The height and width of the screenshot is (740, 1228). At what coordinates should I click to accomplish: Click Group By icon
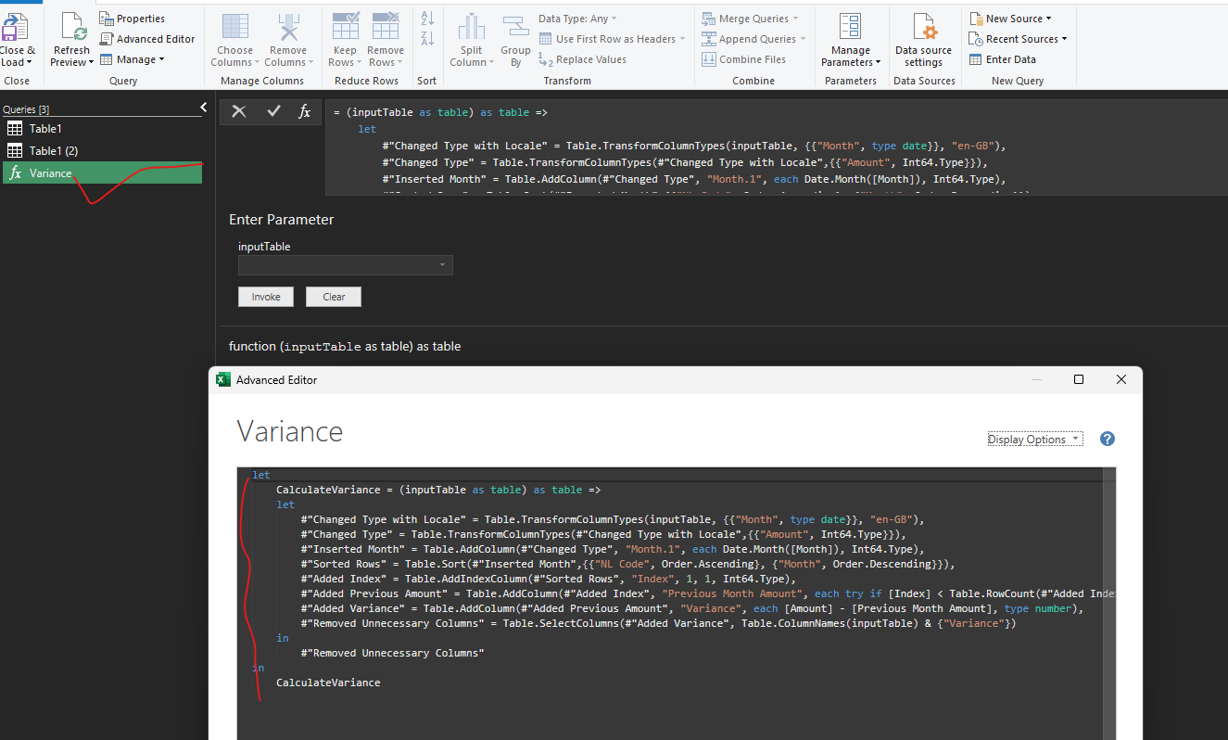tap(515, 28)
